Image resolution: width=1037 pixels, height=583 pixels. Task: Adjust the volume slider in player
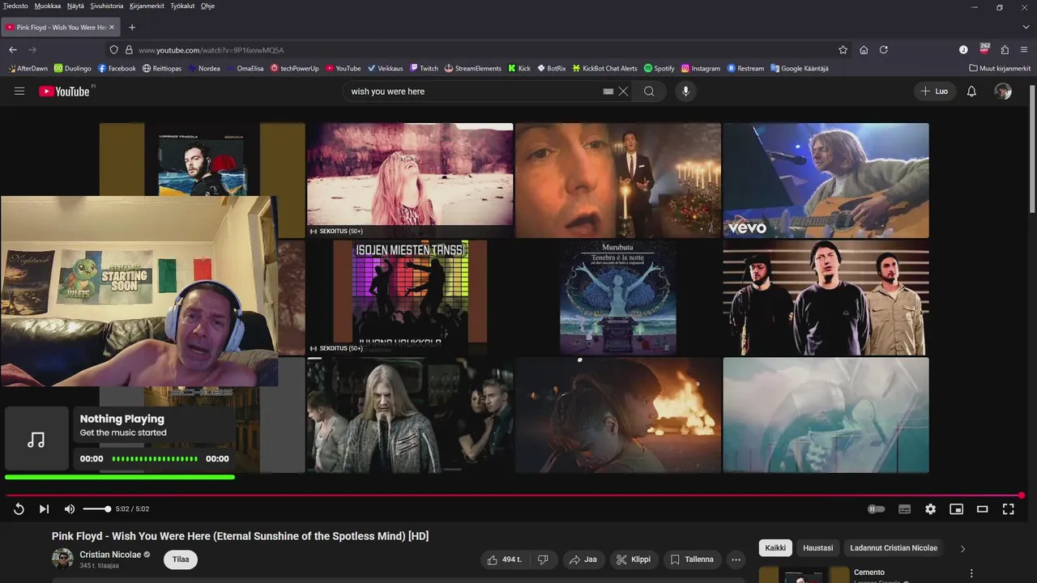tap(96, 509)
